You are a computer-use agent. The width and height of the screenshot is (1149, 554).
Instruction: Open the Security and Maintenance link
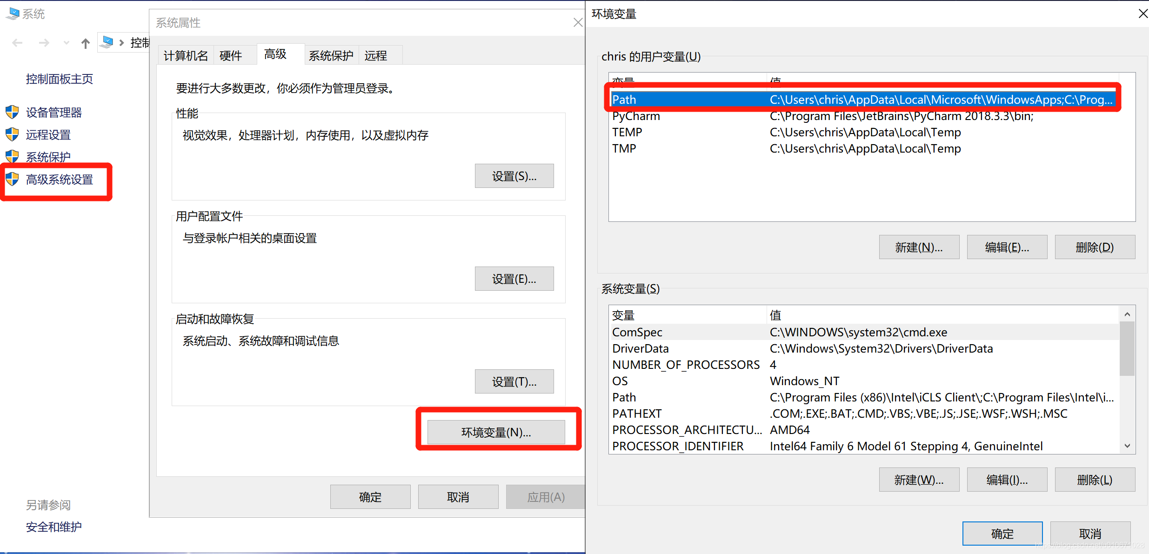[53, 527]
